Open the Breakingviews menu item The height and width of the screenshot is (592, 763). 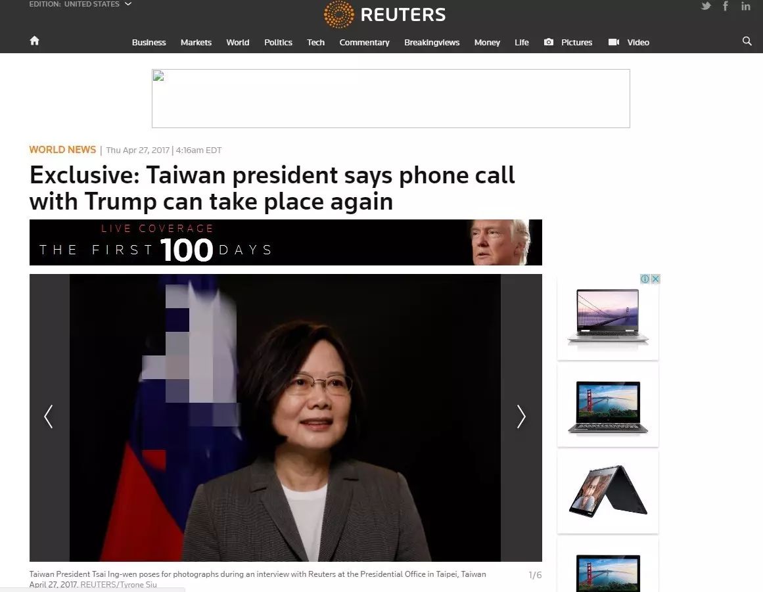pyautogui.click(x=432, y=42)
